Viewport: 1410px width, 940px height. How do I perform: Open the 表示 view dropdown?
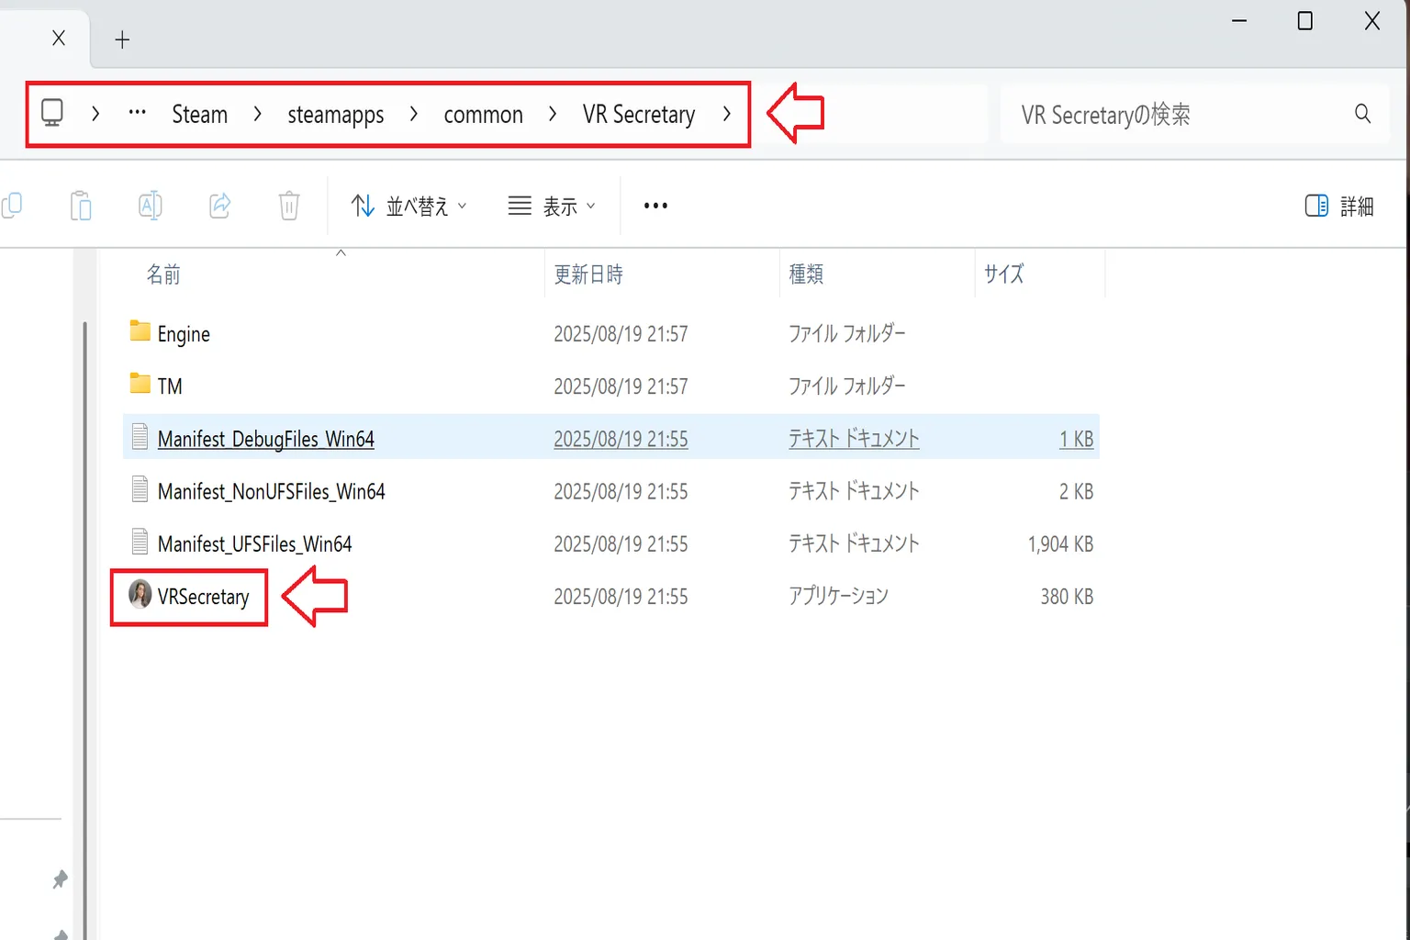tap(552, 206)
